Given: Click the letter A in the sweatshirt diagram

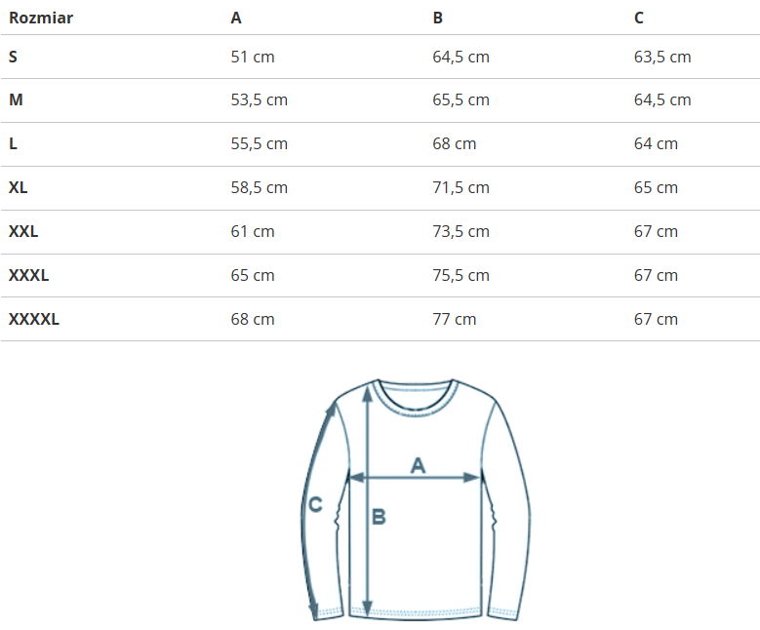Looking at the screenshot, I should click(x=418, y=465).
